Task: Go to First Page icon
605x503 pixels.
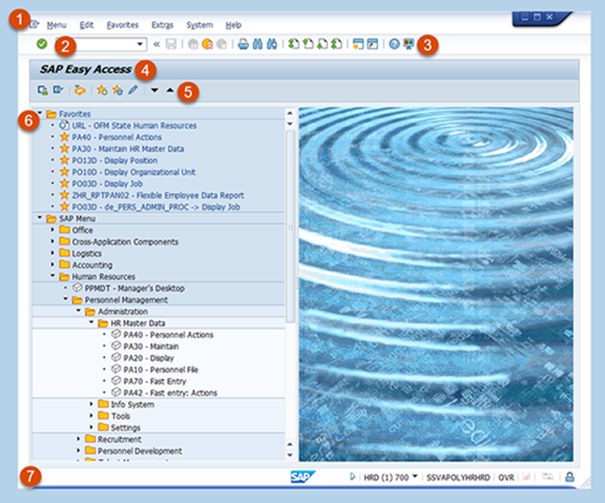Action: click(x=294, y=44)
